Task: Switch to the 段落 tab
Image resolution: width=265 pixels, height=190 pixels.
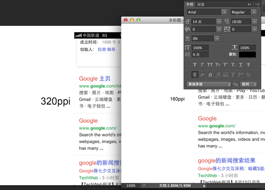Action: (201, 4)
